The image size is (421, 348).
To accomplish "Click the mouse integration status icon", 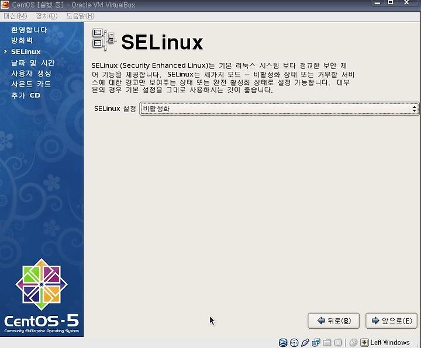I will pos(354,342).
